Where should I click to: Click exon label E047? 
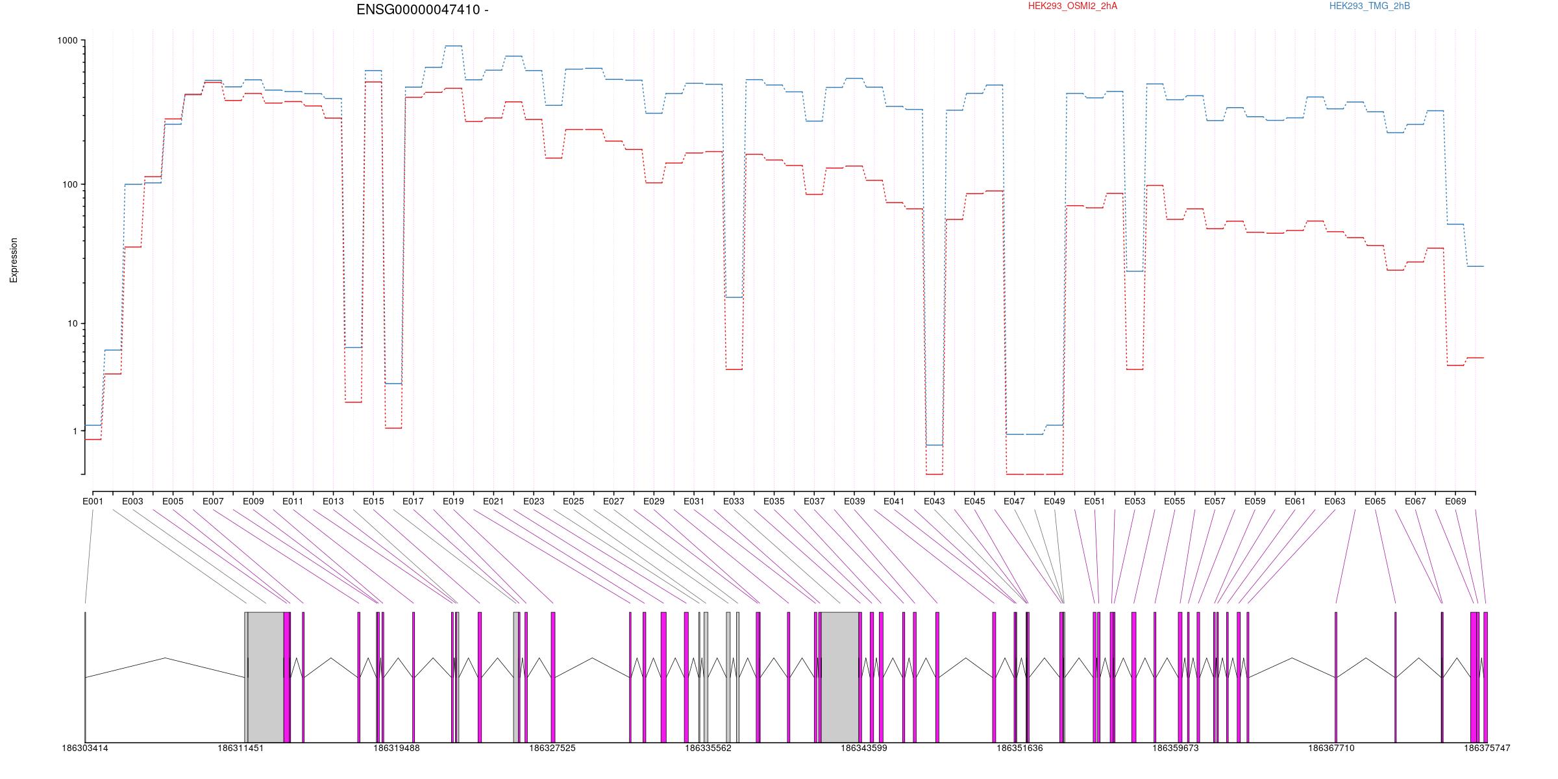point(1014,501)
